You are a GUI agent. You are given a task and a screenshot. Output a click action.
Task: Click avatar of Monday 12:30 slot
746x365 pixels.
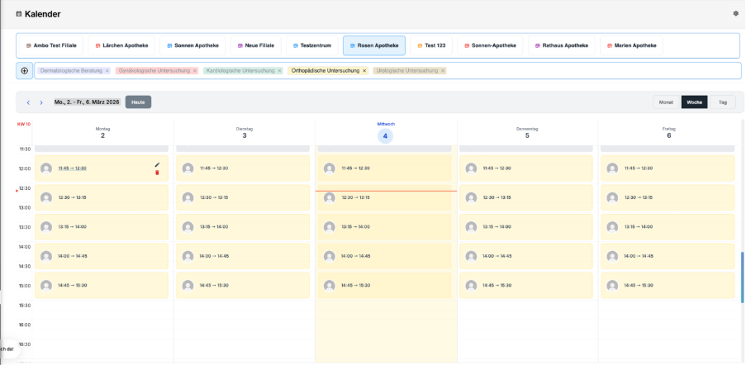click(x=46, y=197)
